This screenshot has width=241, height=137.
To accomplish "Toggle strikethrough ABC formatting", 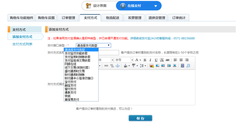I will pos(168,60).
